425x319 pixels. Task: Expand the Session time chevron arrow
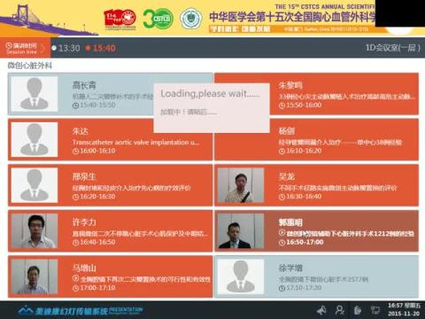click(x=42, y=48)
